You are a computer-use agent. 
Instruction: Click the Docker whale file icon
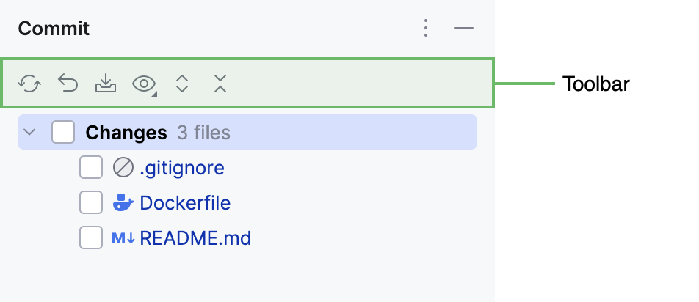(123, 203)
